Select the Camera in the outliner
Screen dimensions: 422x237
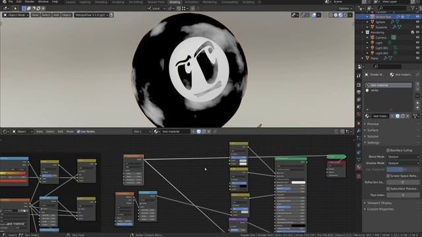click(x=381, y=38)
